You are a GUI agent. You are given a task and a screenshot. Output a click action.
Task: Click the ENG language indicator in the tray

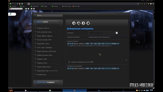(147, 90)
